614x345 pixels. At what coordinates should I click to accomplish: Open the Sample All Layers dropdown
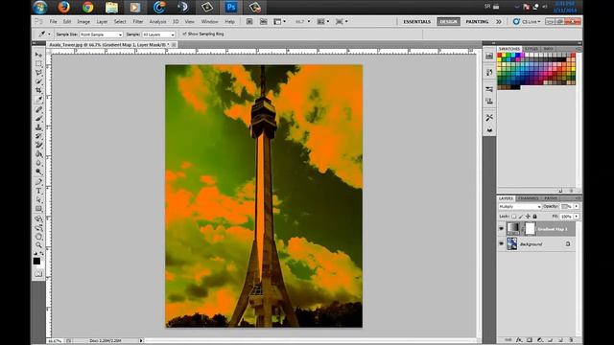pos(158,34)
